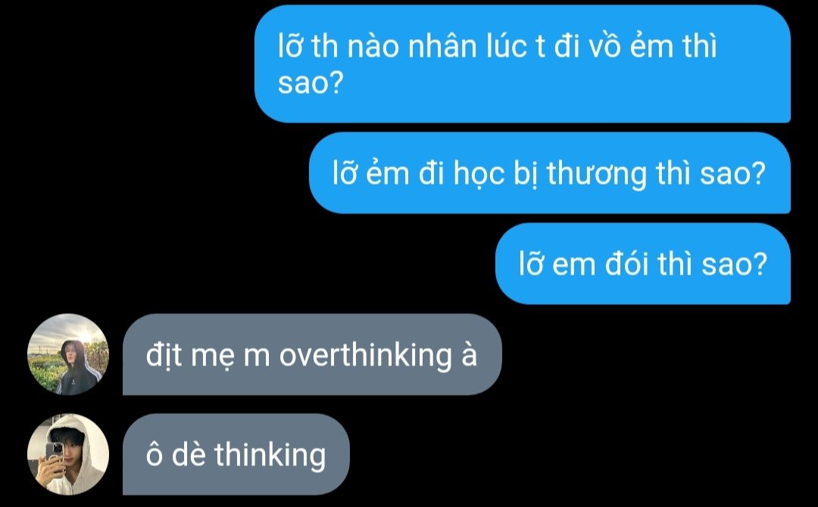Select the 'lỡ em đói thì sao?' message
Screen dimensions: 818x507
[643, 263]
